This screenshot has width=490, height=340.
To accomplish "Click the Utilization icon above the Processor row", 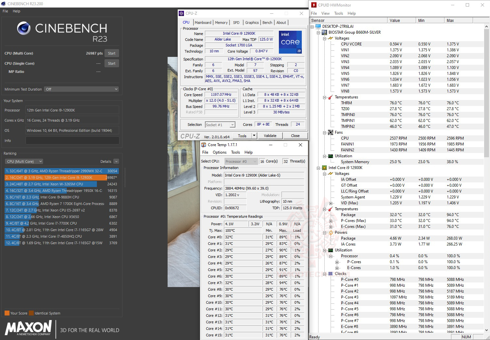I will [331, 250].
